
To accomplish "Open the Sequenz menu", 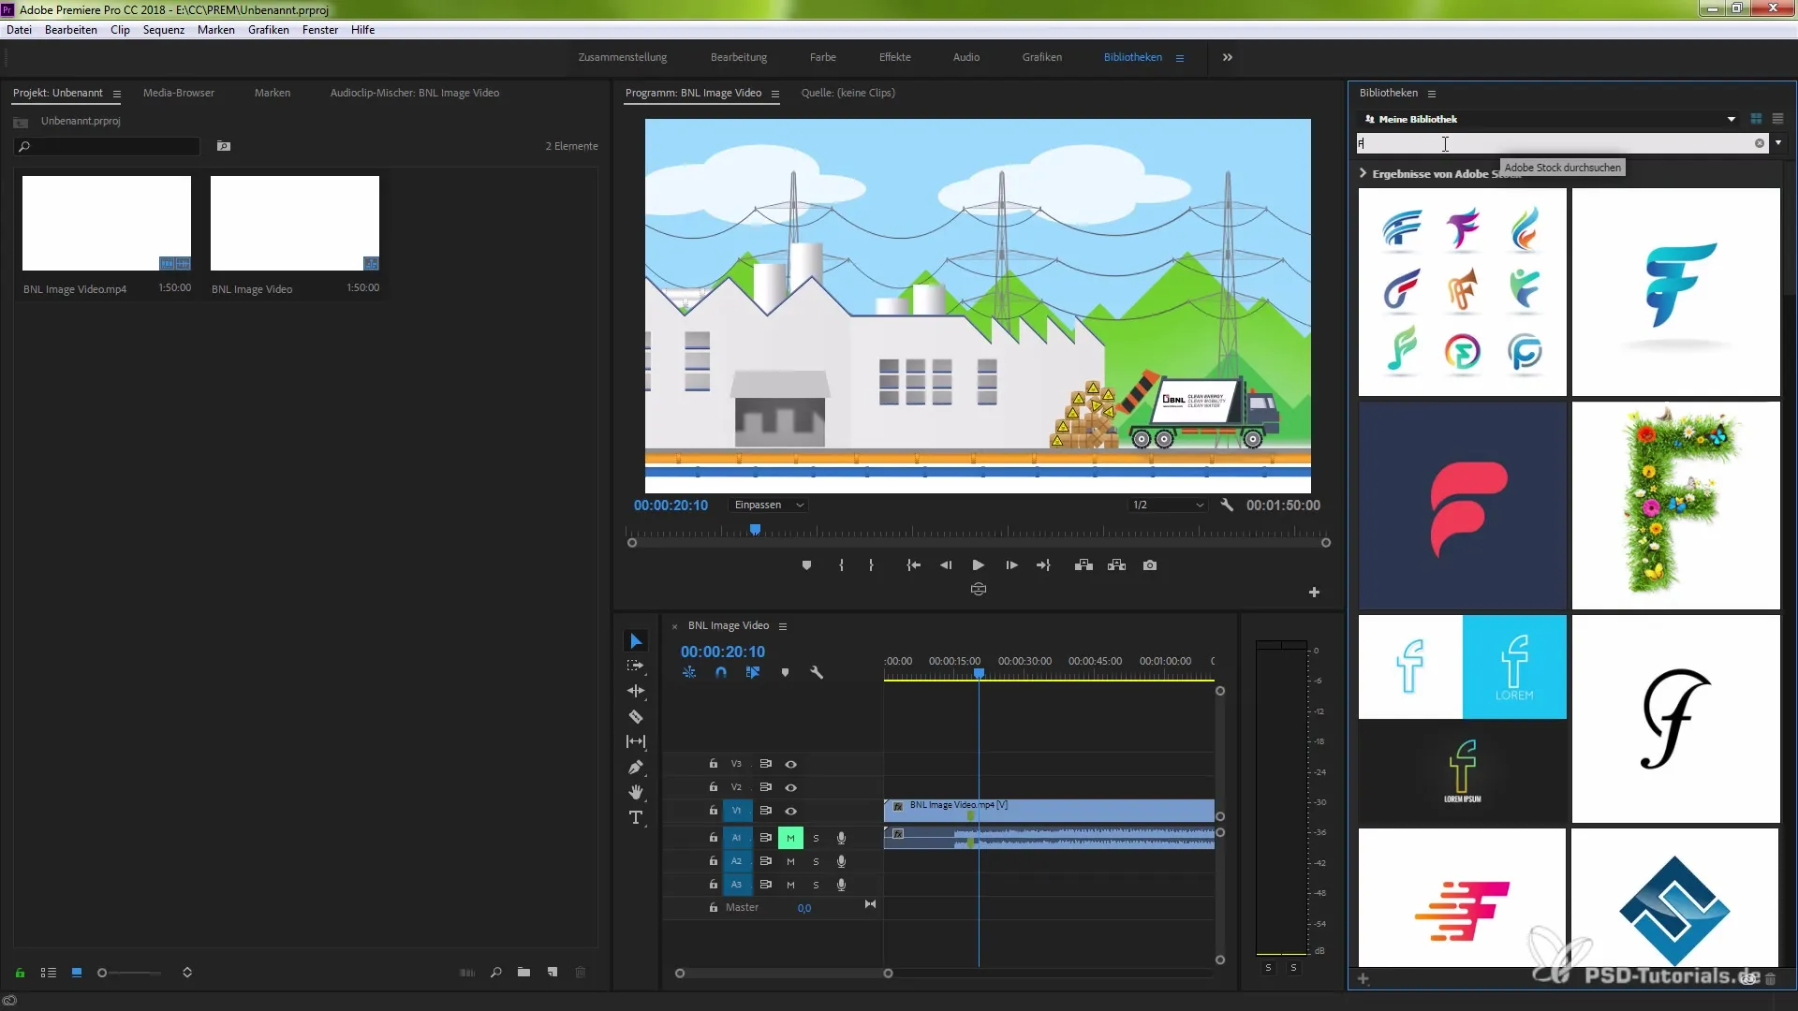I will click(163, 30).
